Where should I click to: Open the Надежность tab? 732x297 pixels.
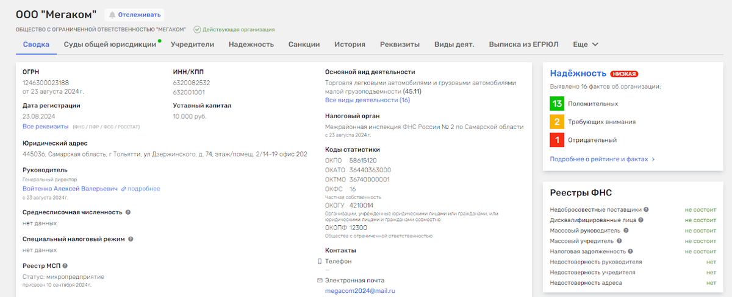[x=251, y=44]
